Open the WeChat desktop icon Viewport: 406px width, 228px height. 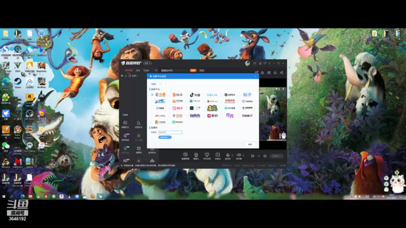coord(6,147)
